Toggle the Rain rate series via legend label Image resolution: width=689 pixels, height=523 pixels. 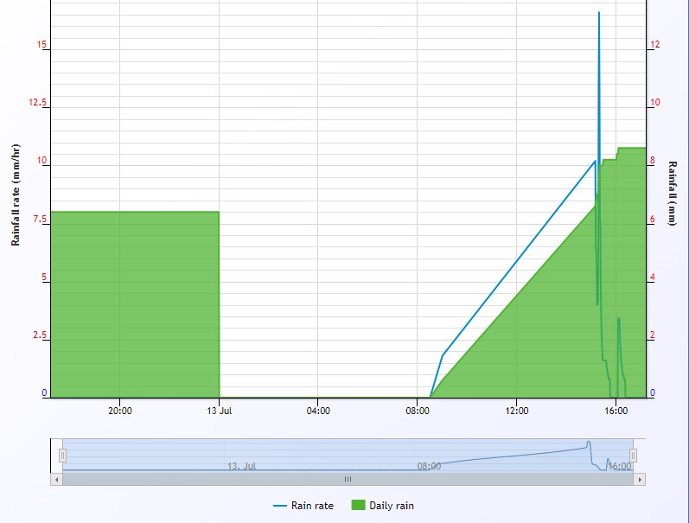(x=312, y=505)
